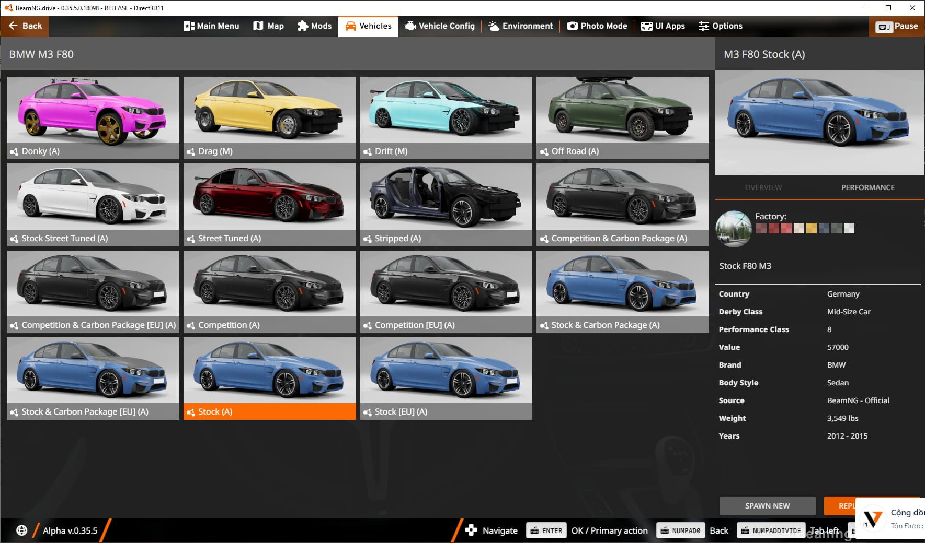The width and height of the screenshot is (925, 543).
Task: Click the circular environment preview thumbnail
Action: [x=734, y=229]
